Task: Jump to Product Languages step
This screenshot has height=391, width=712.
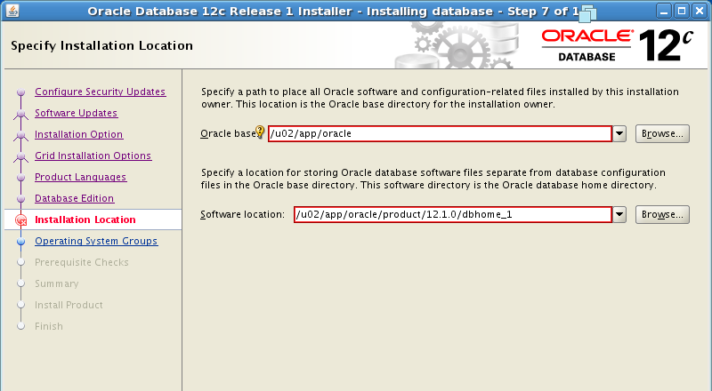Action: (x=81, y=177)
